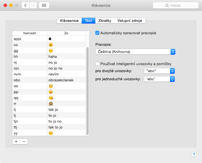Open the Vstupní zdroje tab

(130, 20)
